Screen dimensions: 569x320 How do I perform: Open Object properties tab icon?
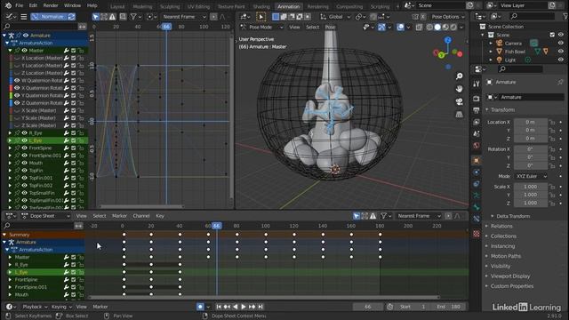pos(477,160)
